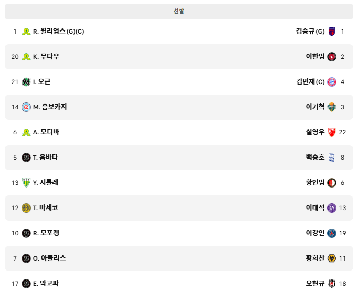Open player 이한범 profile
358x301 pixels.
point(315,56)
